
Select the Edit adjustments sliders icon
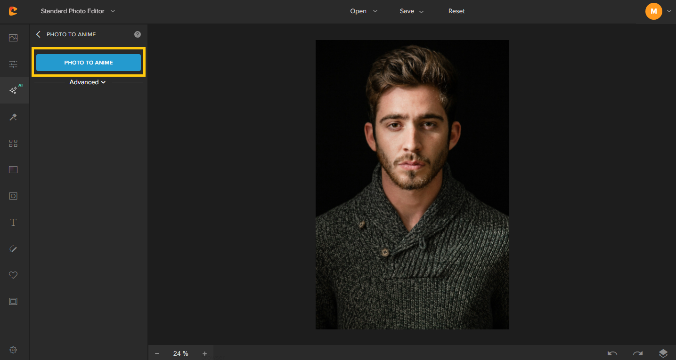tap(13, 64)
